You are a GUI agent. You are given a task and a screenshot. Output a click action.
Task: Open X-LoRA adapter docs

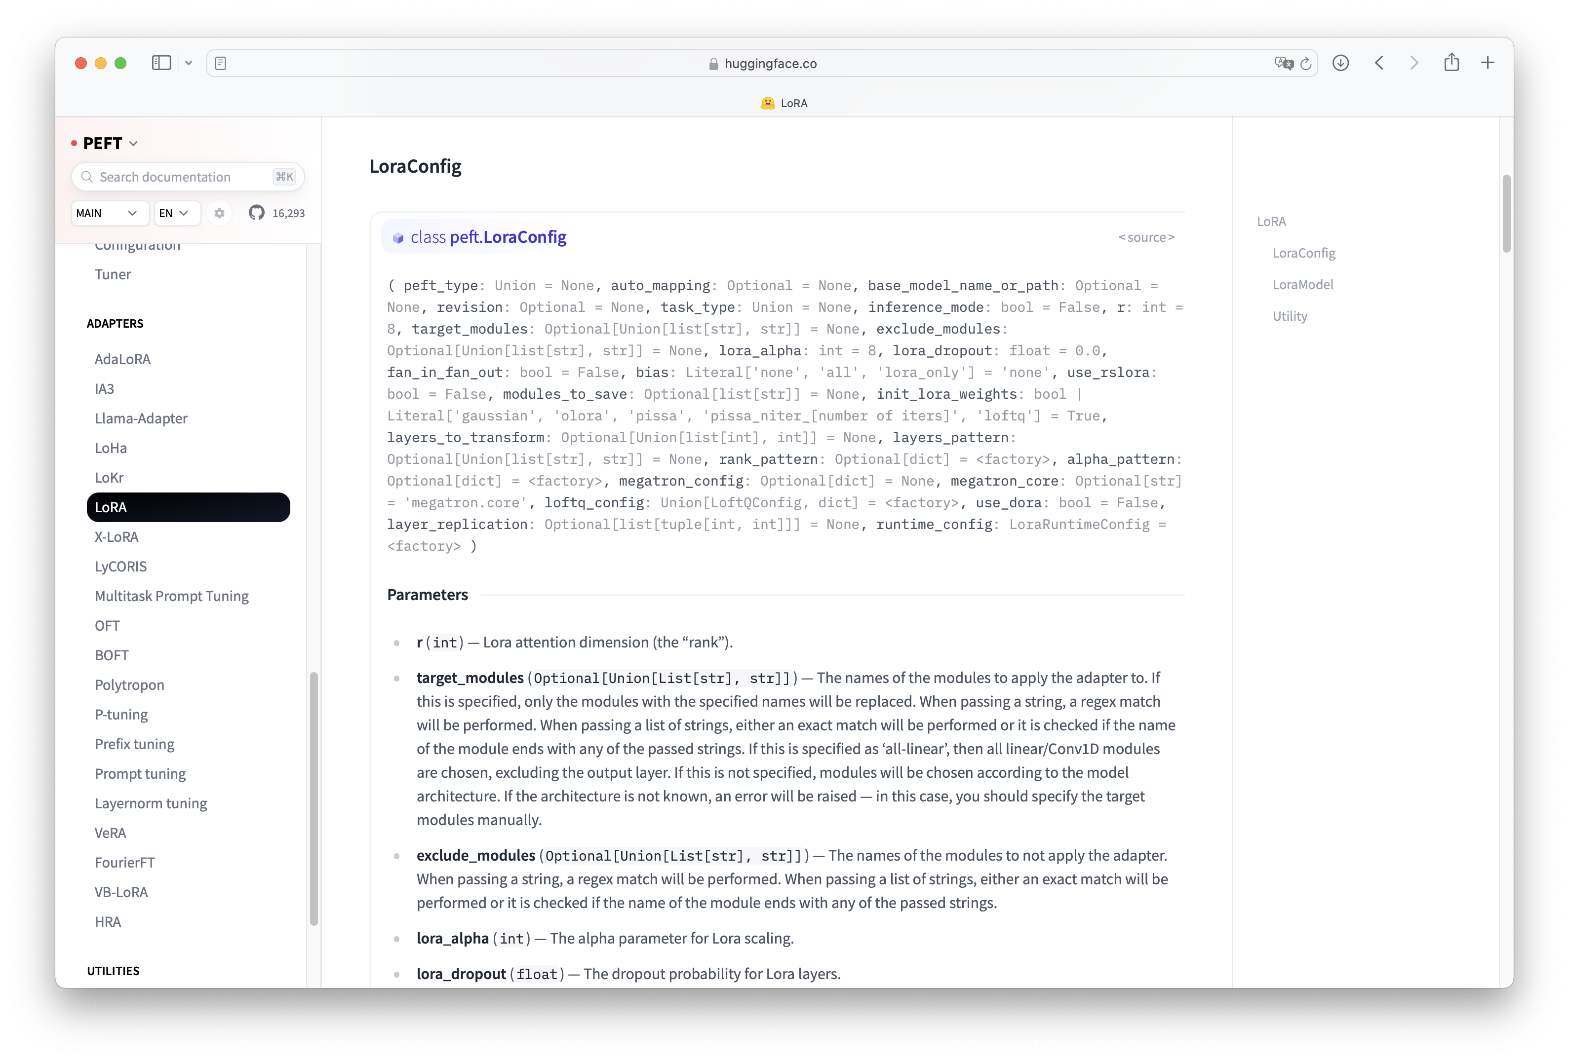(116, 537)
